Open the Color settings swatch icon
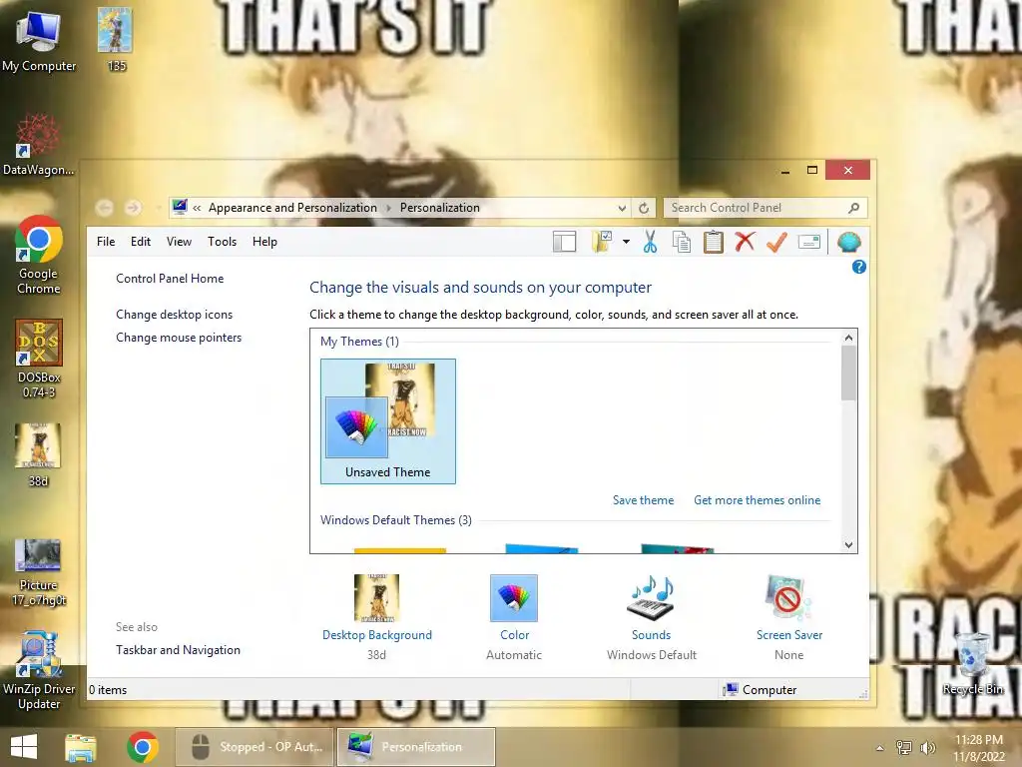Viewport: 1022px width, 767px height. tap(514, 597)
